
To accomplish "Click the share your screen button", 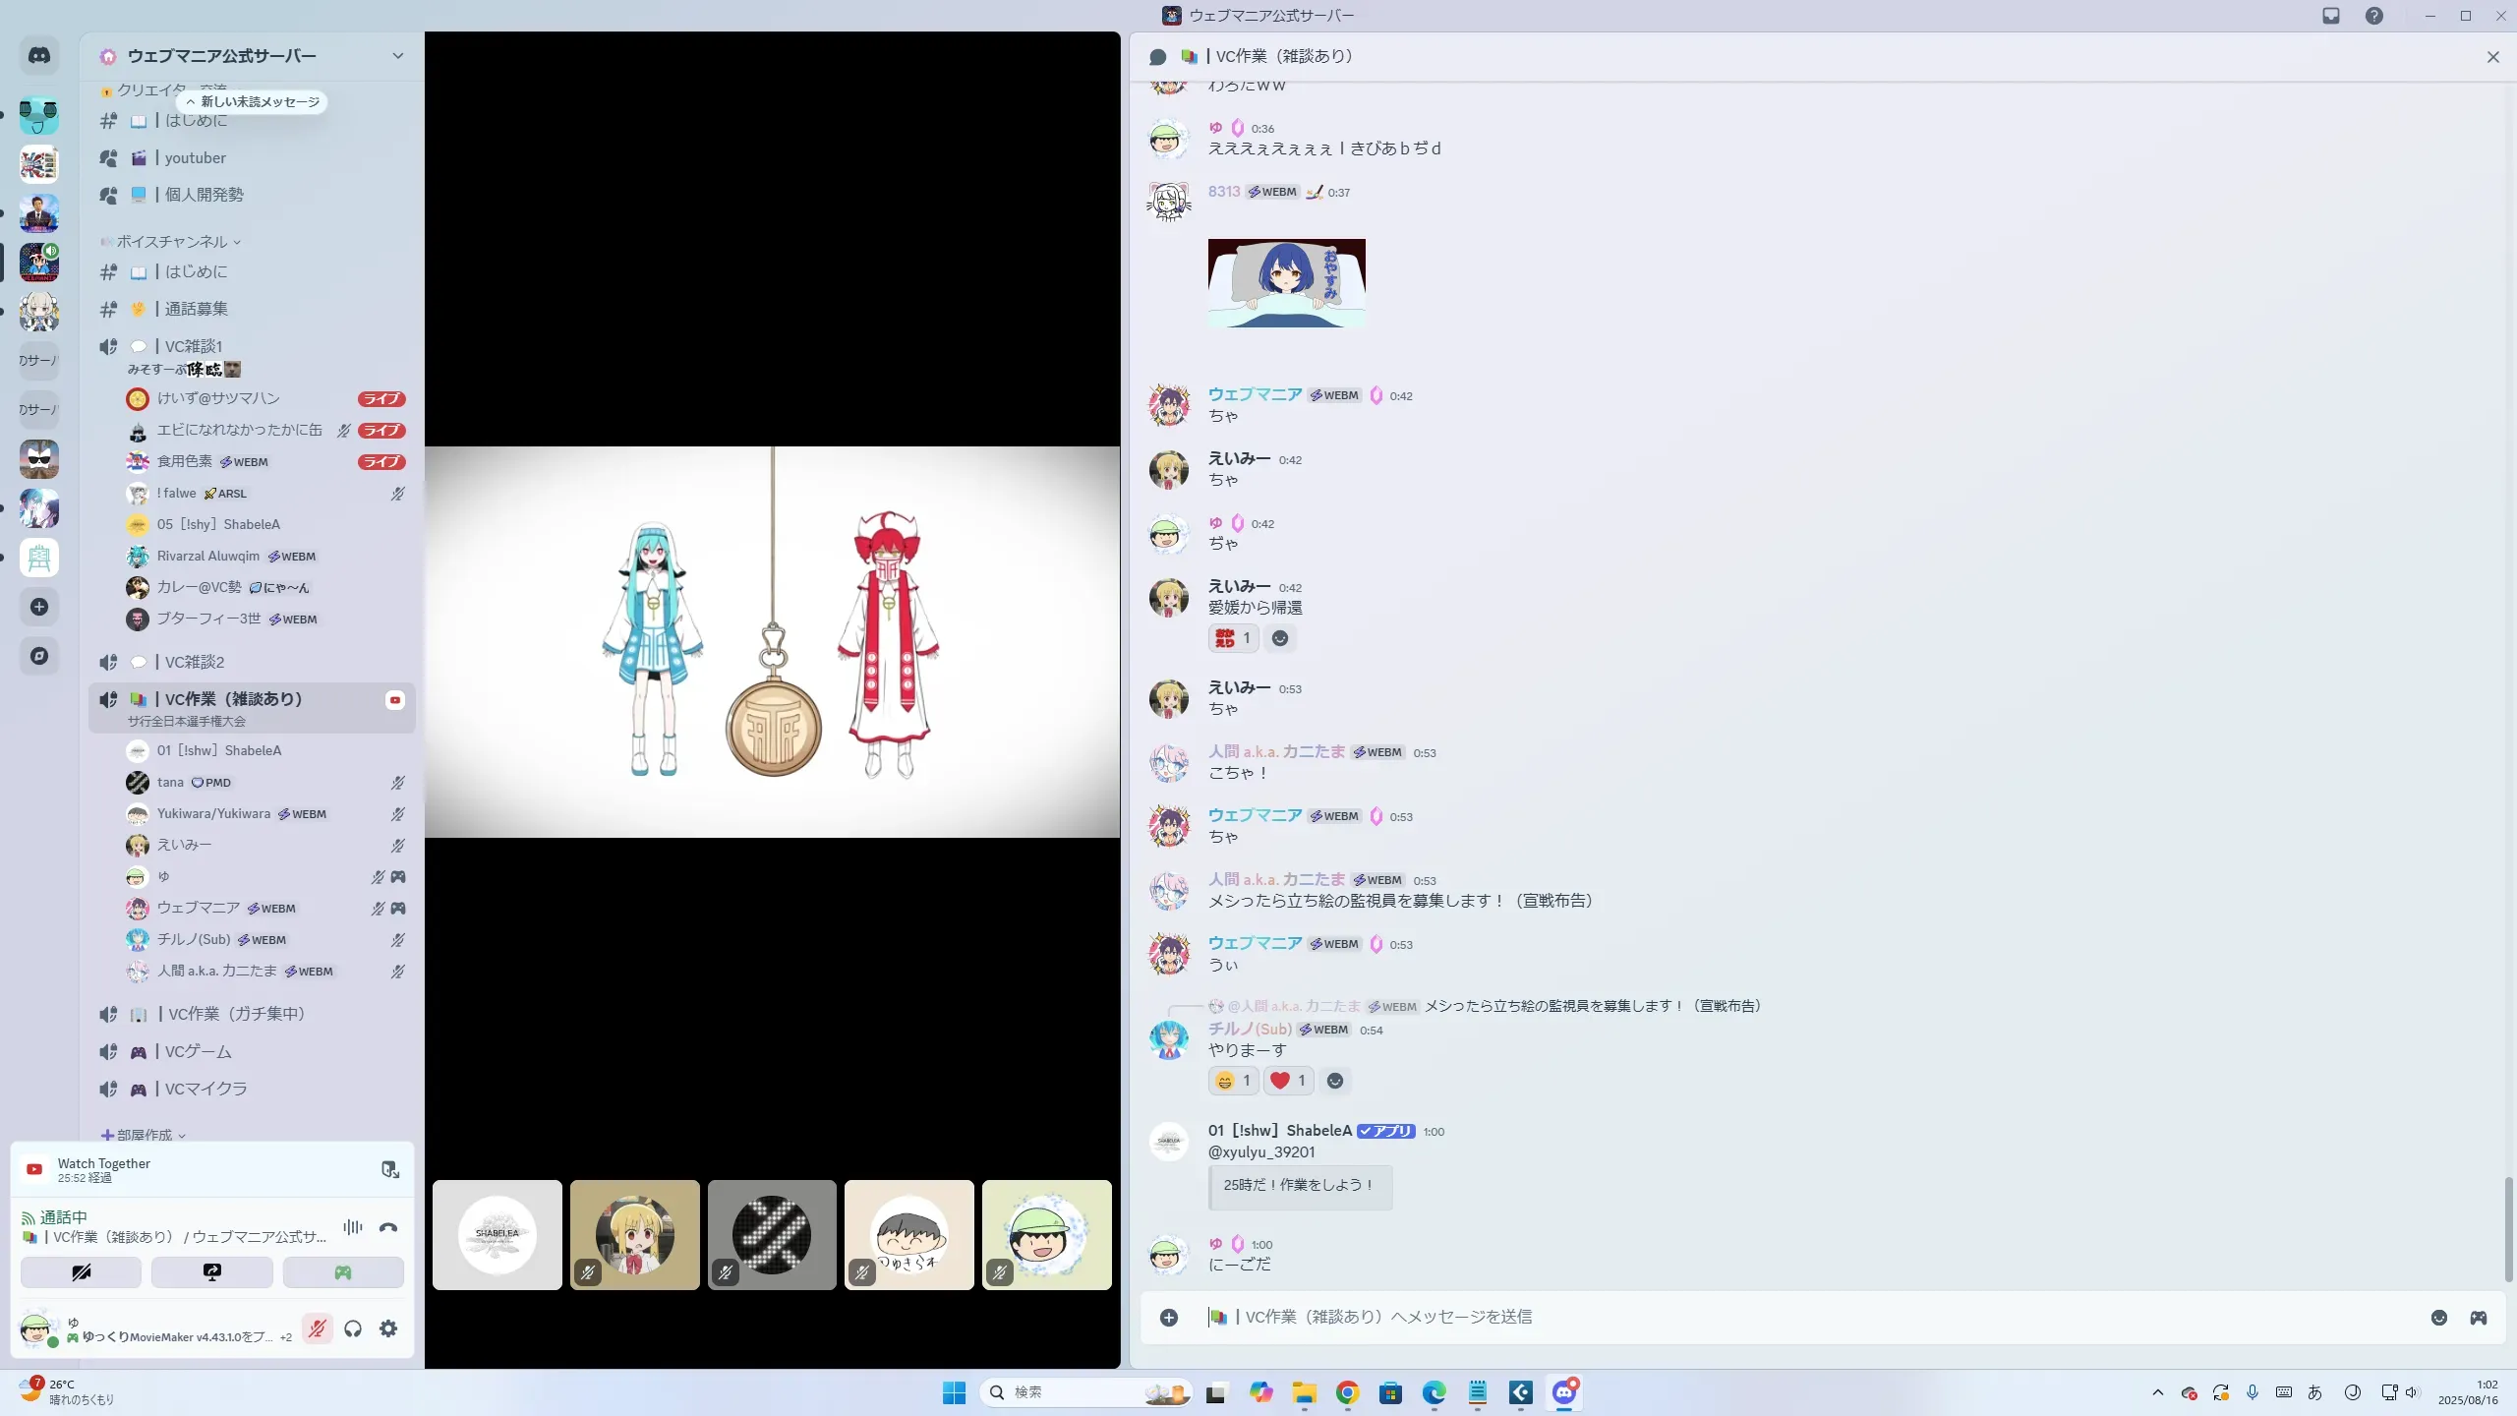I will click(212, 1272).
